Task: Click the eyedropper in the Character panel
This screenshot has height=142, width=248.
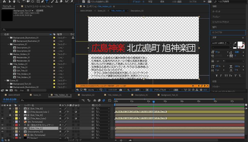Action: [235, 43]
